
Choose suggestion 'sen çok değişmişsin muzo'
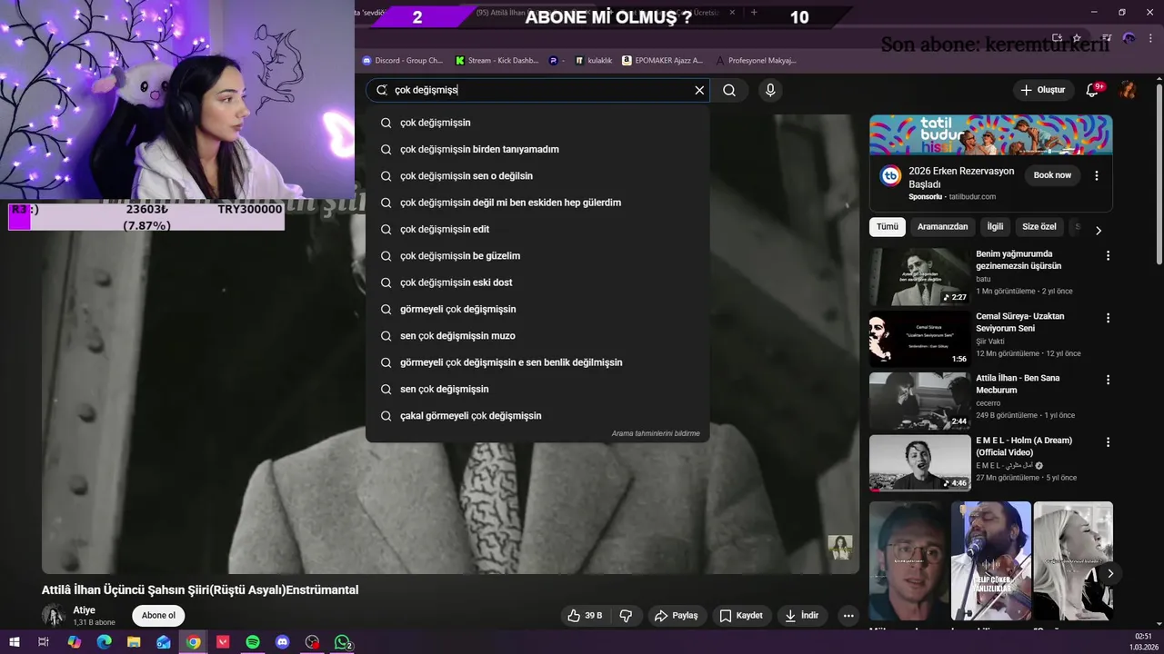(537, 336)
